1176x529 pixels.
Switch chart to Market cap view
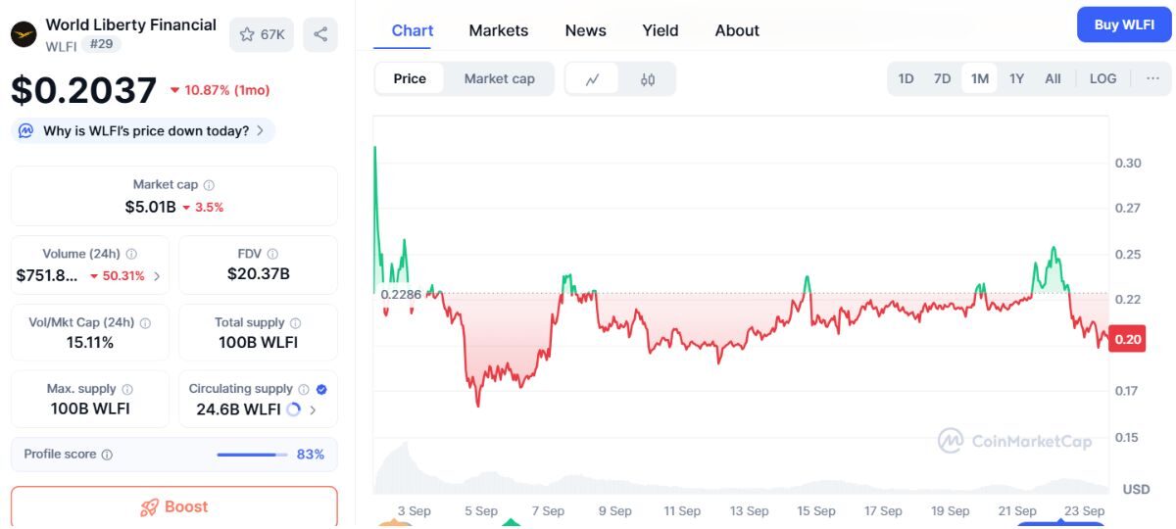tap(499, 78)
